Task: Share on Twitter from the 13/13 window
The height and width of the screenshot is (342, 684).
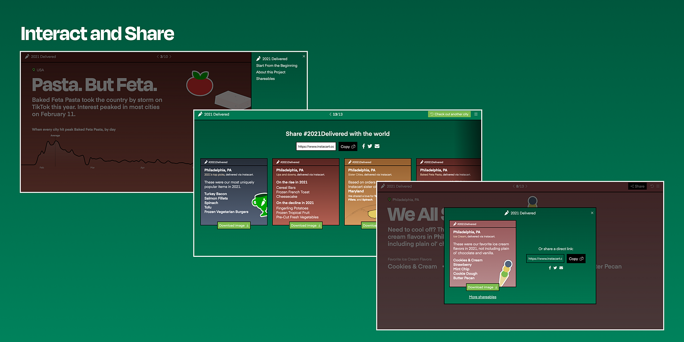Action: point(370,146)
